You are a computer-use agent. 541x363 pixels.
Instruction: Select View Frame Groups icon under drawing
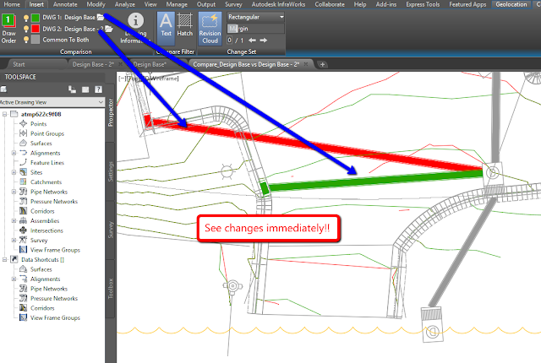point(23,250)
